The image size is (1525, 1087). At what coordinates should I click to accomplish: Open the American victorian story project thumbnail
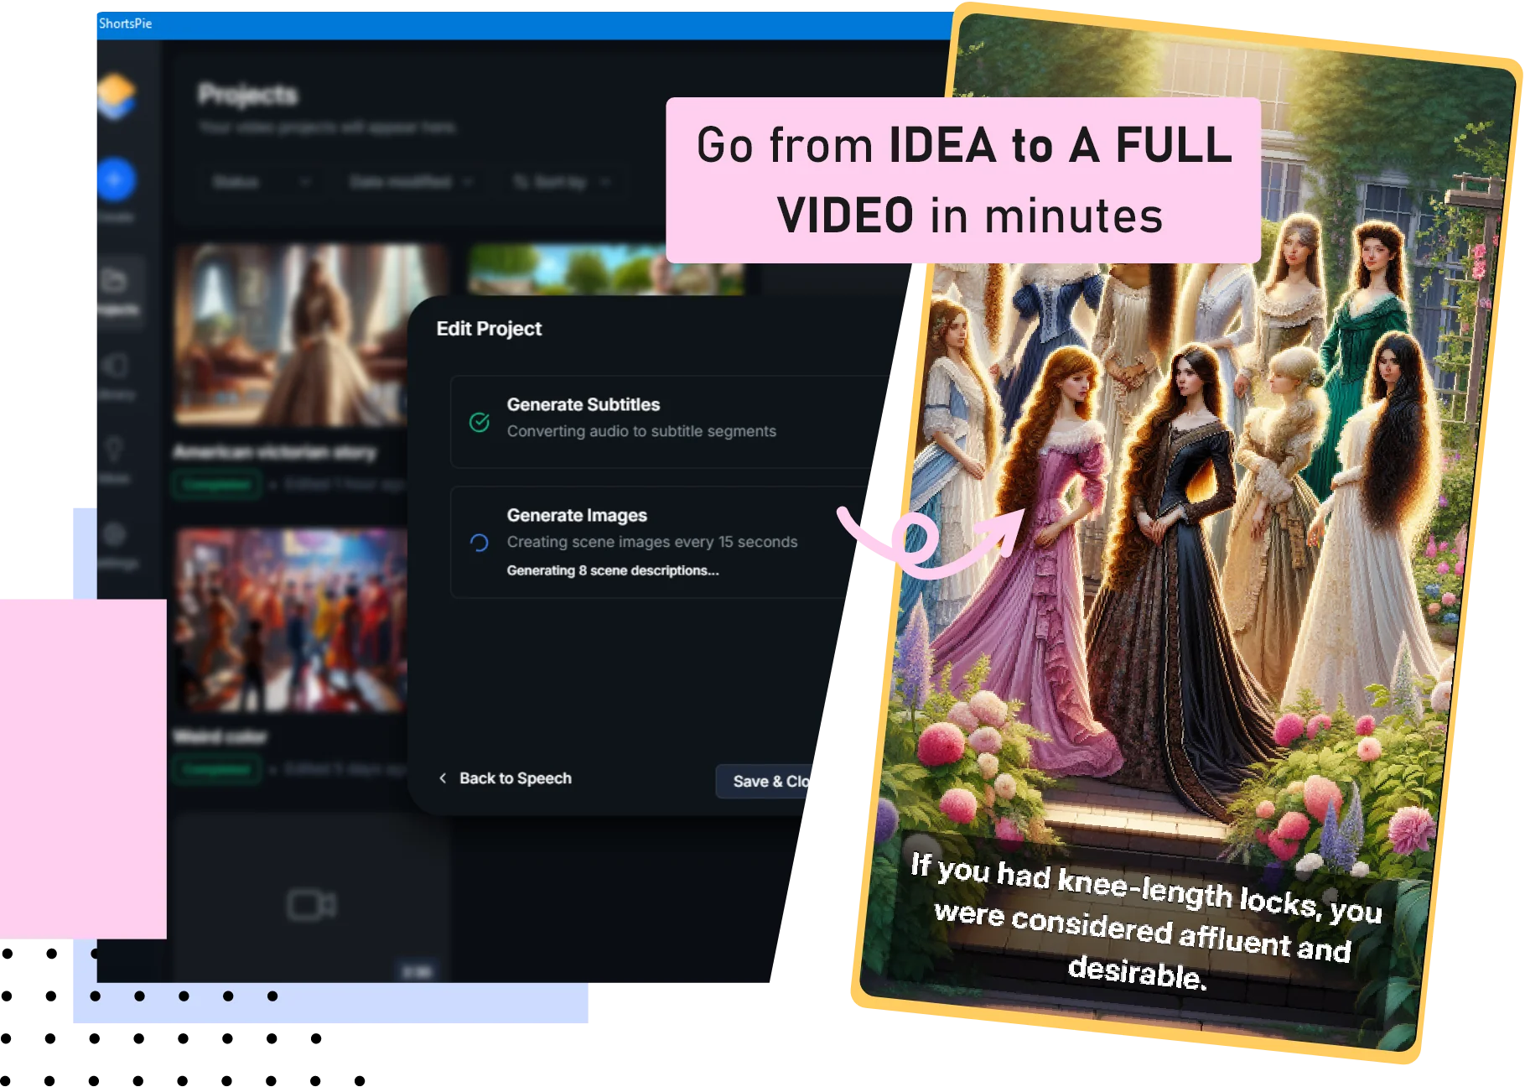(x=289, y=335)
